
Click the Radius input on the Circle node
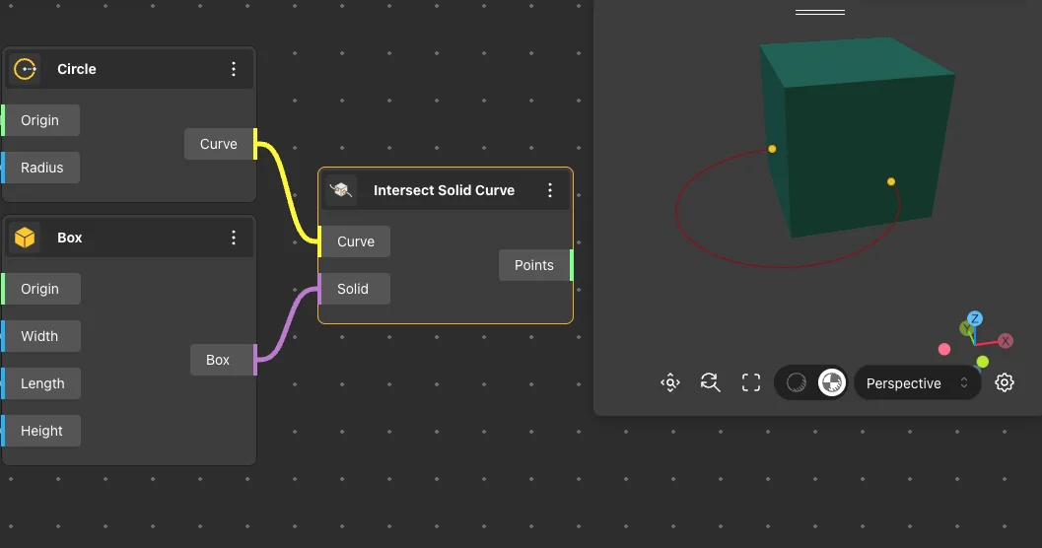[x=41, y=168]
